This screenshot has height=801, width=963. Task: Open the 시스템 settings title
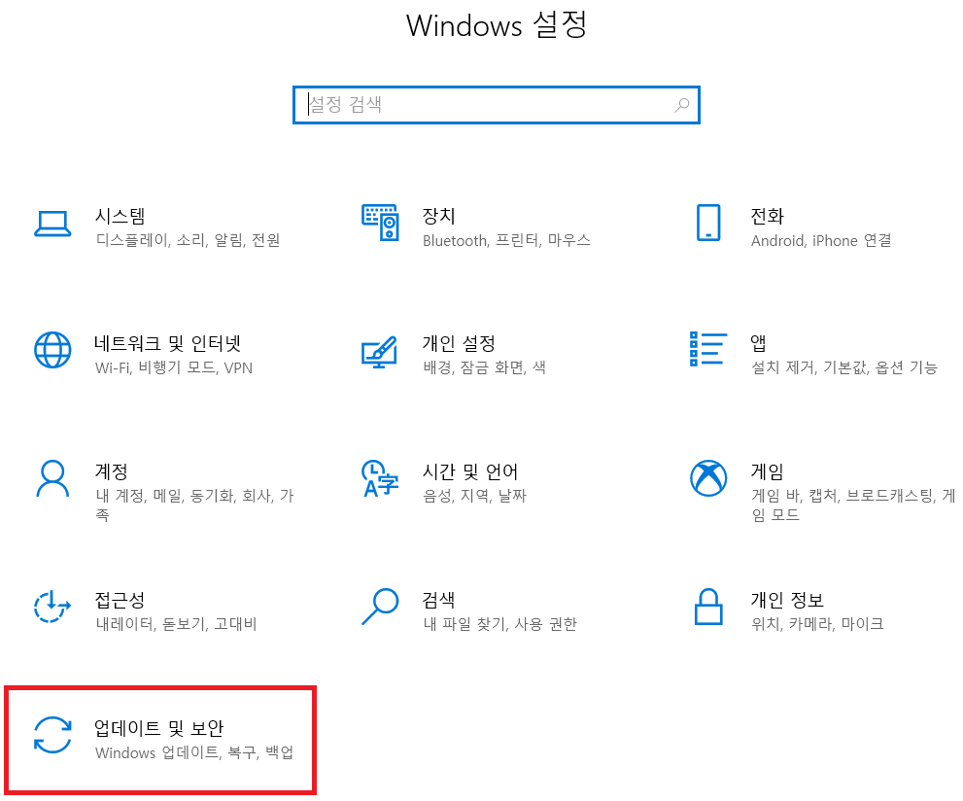coord(120,216)
